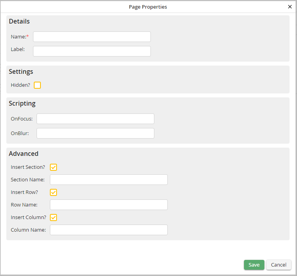Uncheck the Insert Column? checkbox

[x=53, y=218]
